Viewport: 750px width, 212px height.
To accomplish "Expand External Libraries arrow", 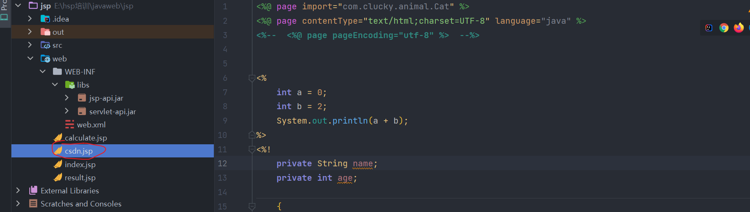I will coord(18,190).
